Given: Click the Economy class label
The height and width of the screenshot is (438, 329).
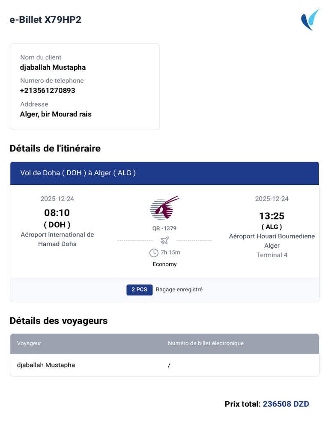Looking at the screenshot, I should coord(164,264).
